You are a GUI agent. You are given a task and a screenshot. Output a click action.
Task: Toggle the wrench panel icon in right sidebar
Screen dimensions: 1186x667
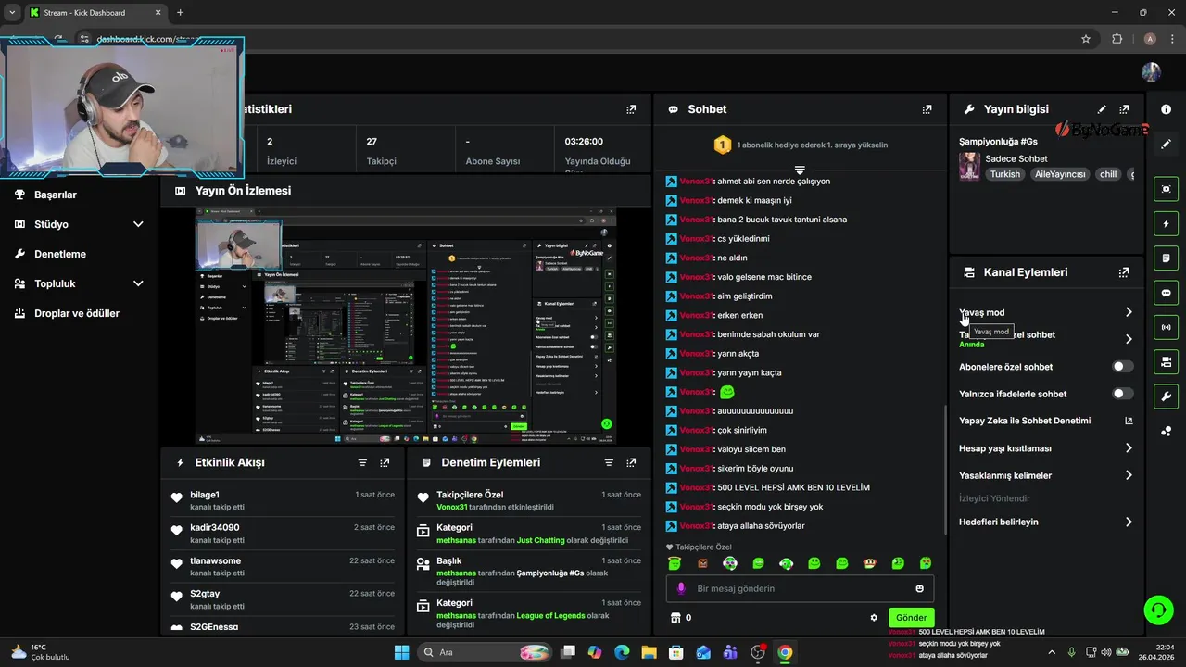click(1166, 396)
